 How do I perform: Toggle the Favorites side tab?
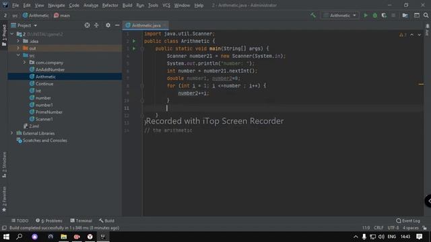point(4,199)
